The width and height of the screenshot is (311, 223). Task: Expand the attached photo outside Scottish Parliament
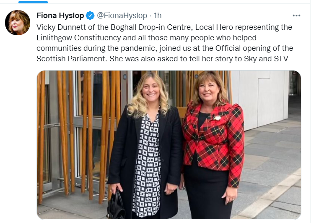click(x=169, y=145)
